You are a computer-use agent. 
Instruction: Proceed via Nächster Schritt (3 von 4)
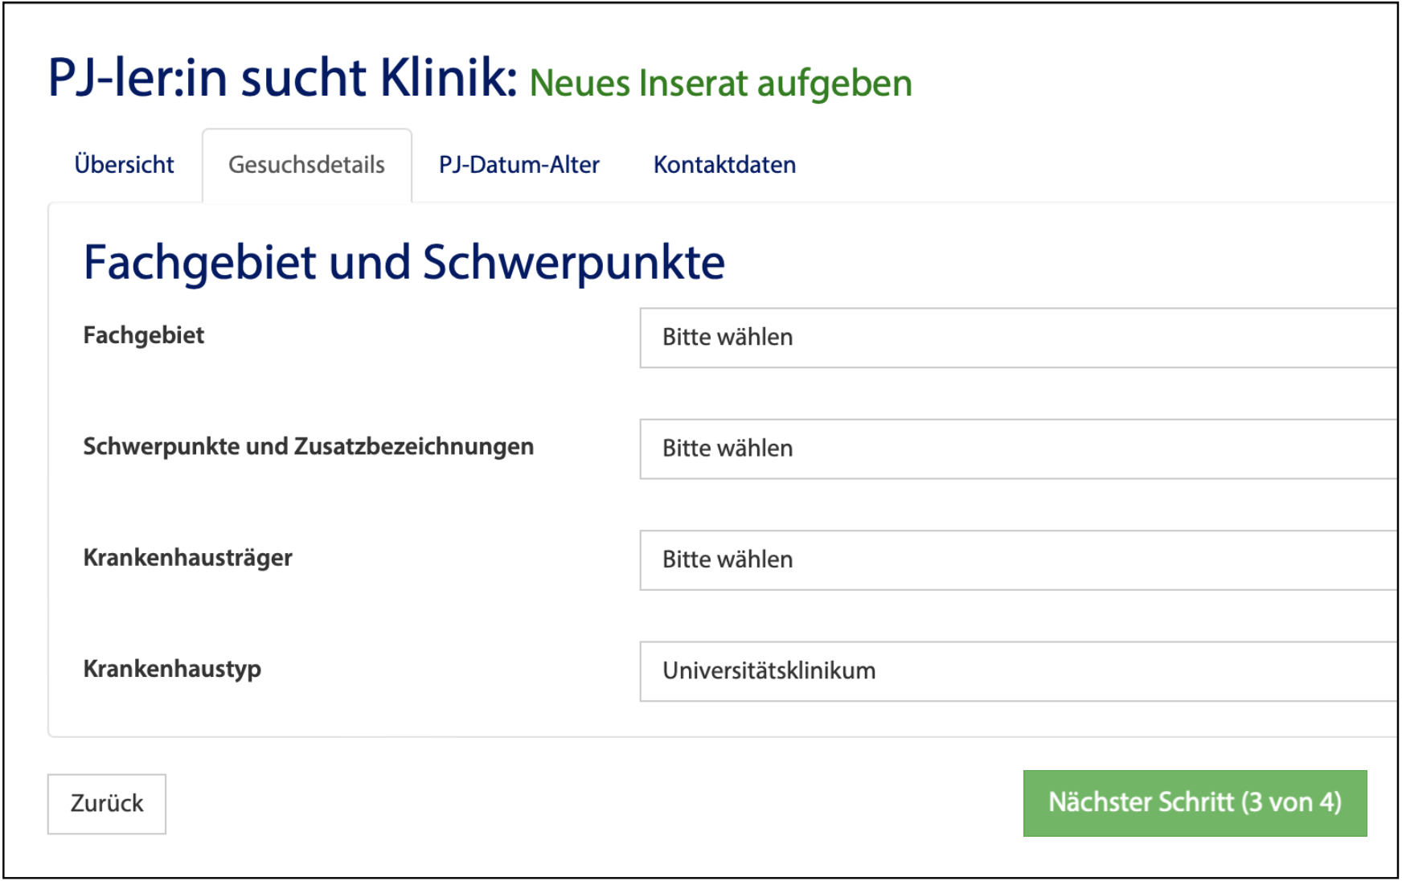click(x=1195, y=803)
